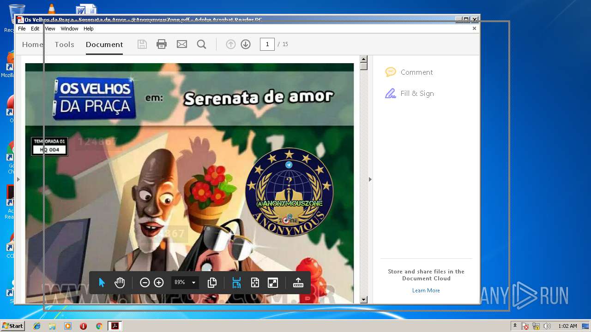591x332 pixels.
Task: Expand the left navigation pane arrow
Action: click(18, 179)
